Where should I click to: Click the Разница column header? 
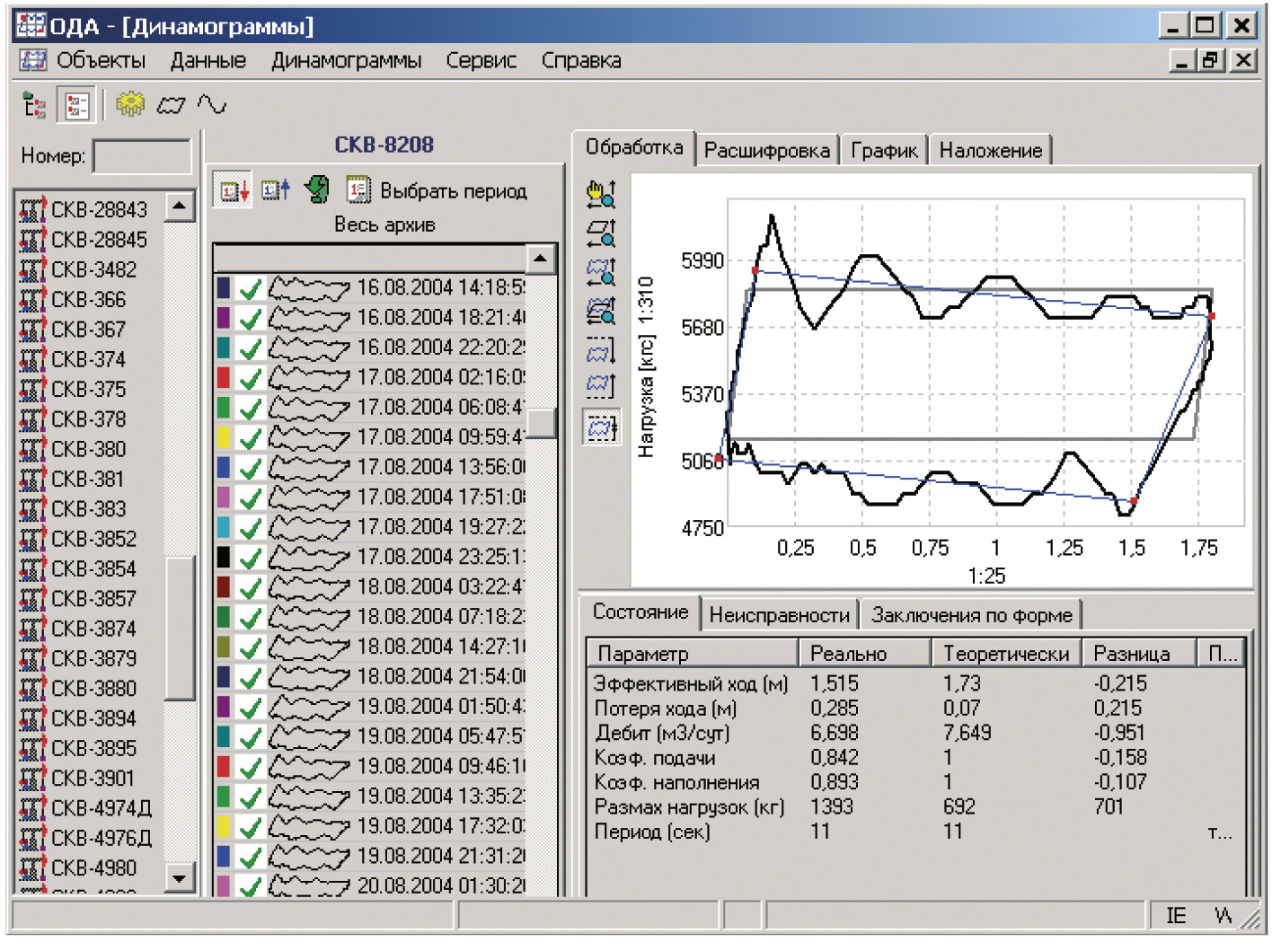(x=1139, y=654)
